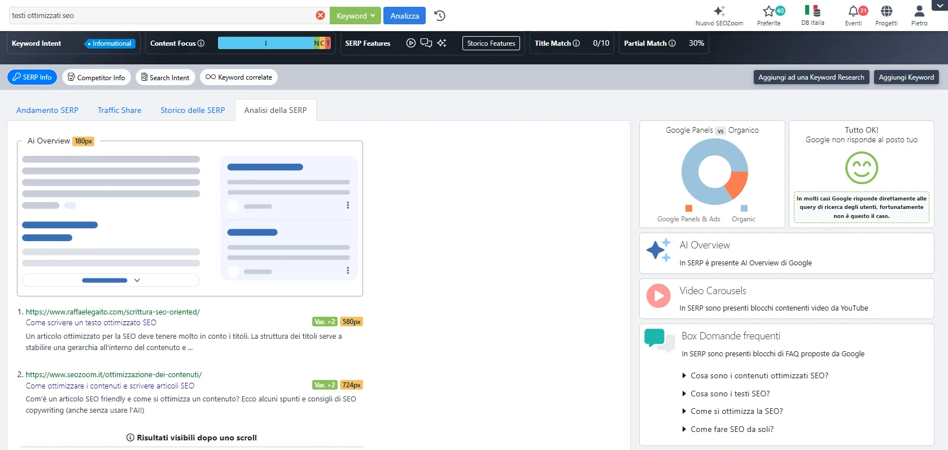
Task: Expand 'Cosa sono i testi SEO?' question
Action: (x=729, y=394)
